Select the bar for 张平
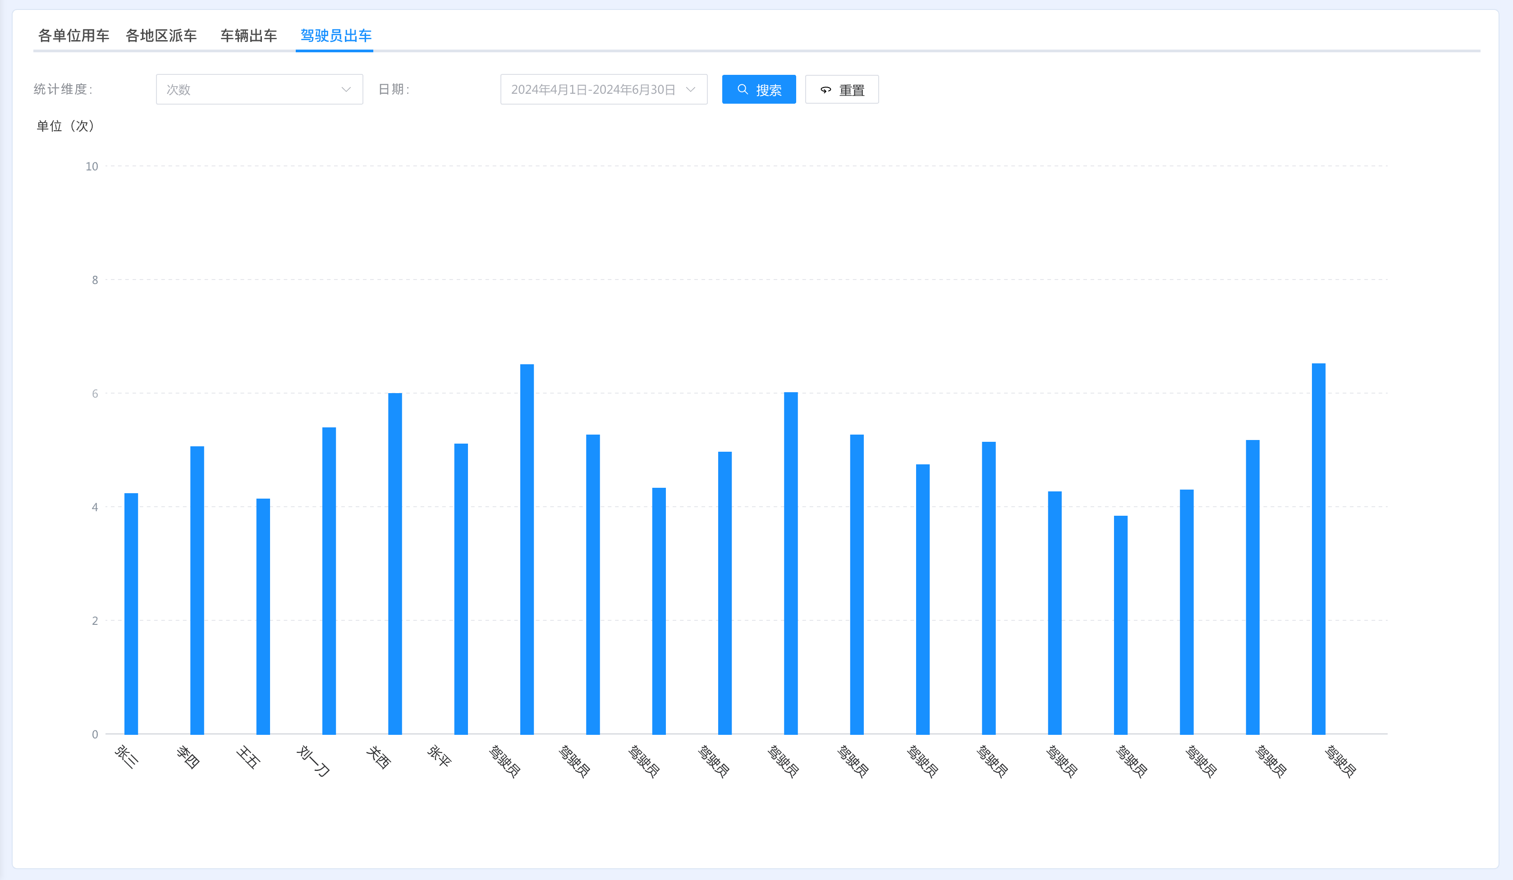The image size is (1513, 880). (x=461, y=588)
